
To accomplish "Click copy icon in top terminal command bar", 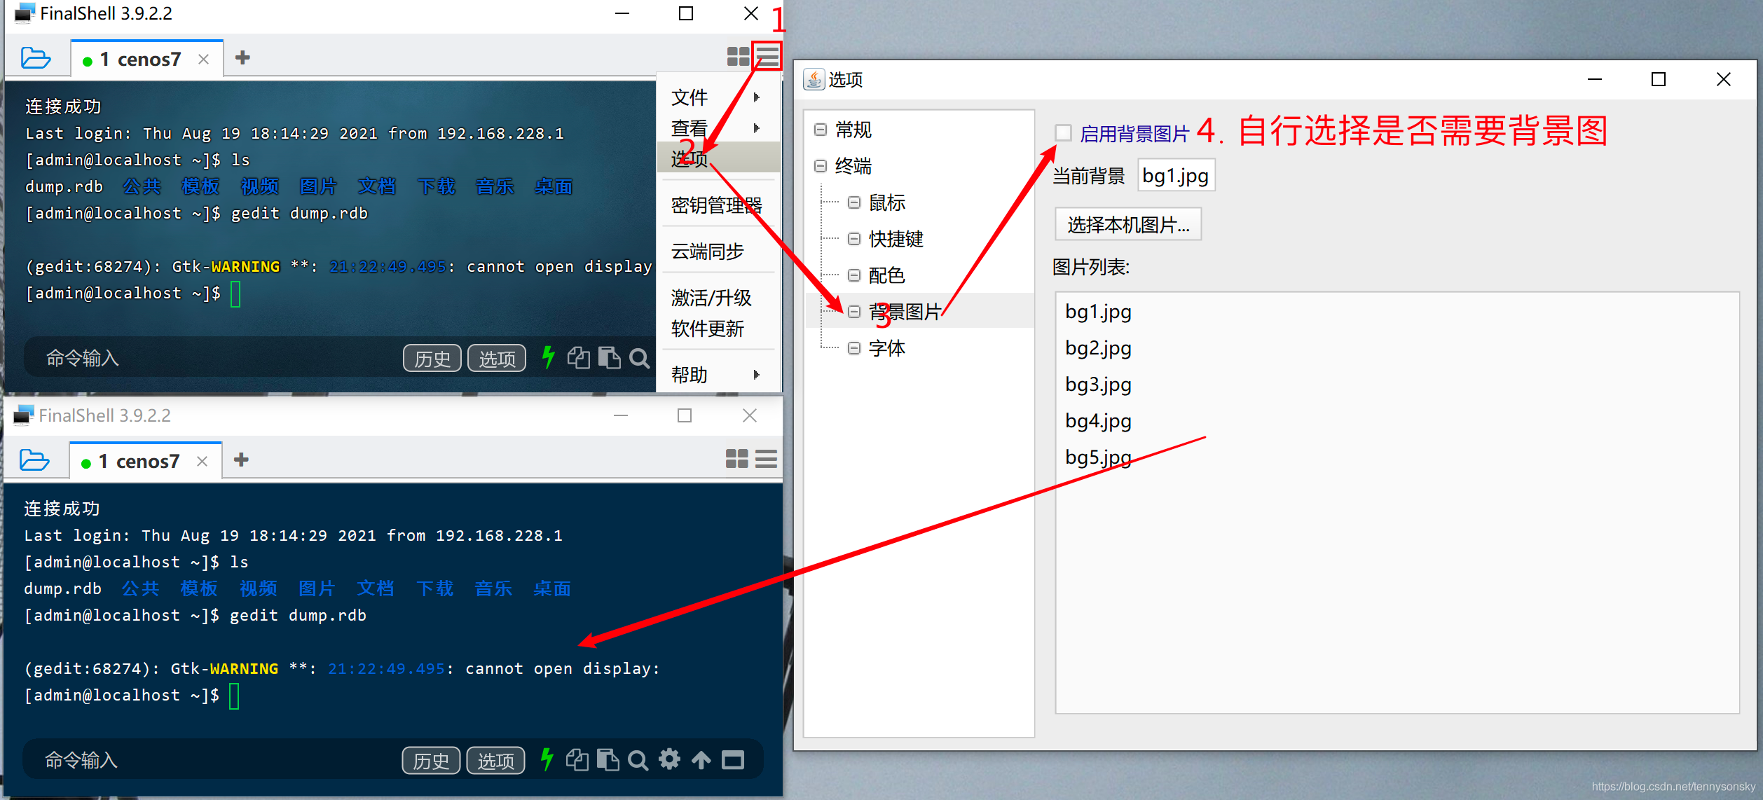I will (x=579, y=358).
